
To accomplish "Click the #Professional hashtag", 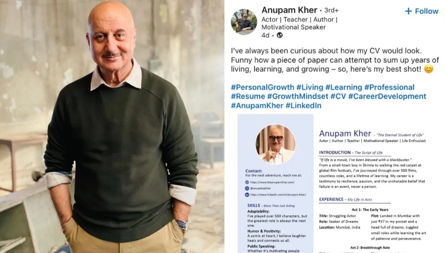I will coord(389,87).
